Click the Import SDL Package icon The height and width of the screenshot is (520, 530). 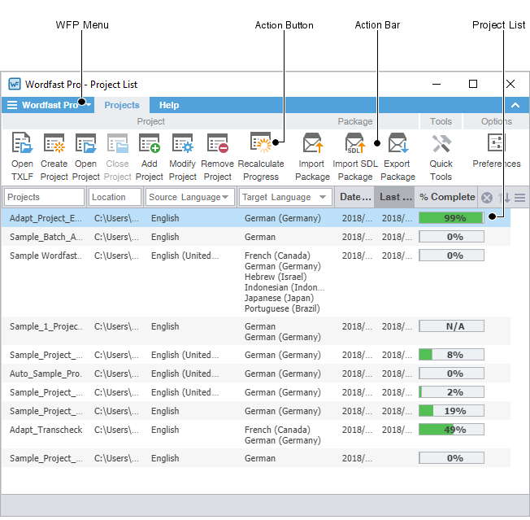[x=355, y=142]
